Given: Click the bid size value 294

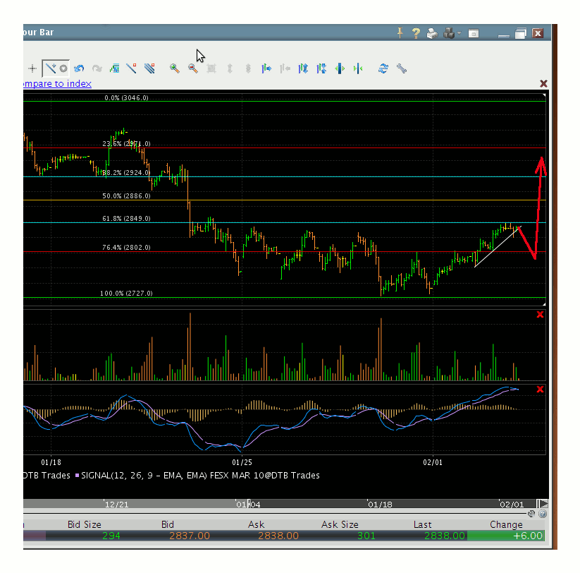Looking at the screenshot, I should tap(111, 536).
